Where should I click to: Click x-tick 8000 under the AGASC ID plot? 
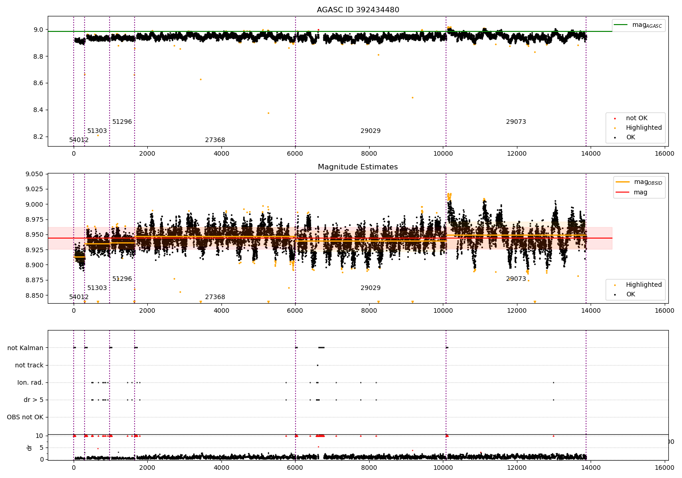point(369,154)
